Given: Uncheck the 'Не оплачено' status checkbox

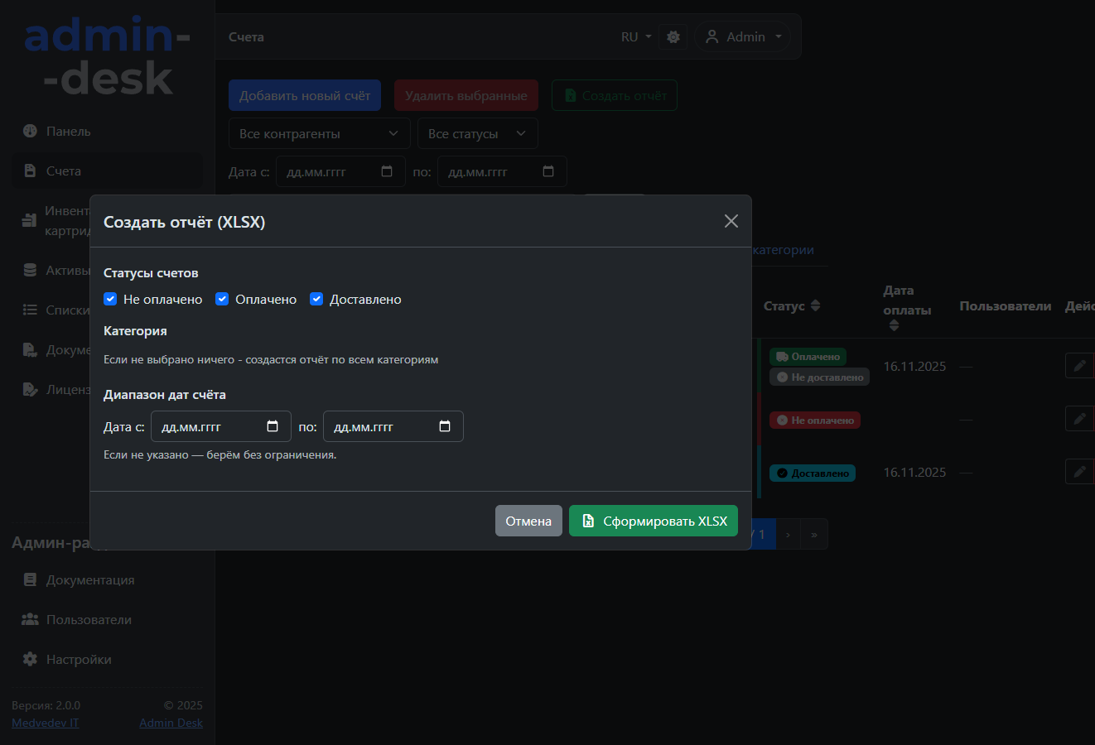Looking at the screenshot, I should [x=110, y=299].
